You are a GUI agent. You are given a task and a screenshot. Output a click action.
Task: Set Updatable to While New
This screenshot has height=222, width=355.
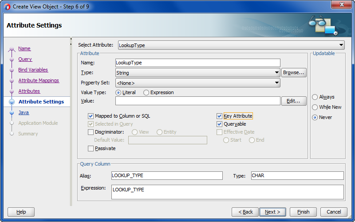[315, 107]
